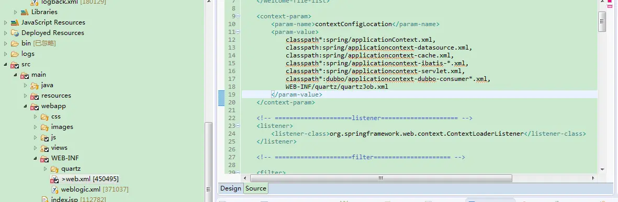
Task: Click the ContextLoaderListener class text
Action: [427, 134]
